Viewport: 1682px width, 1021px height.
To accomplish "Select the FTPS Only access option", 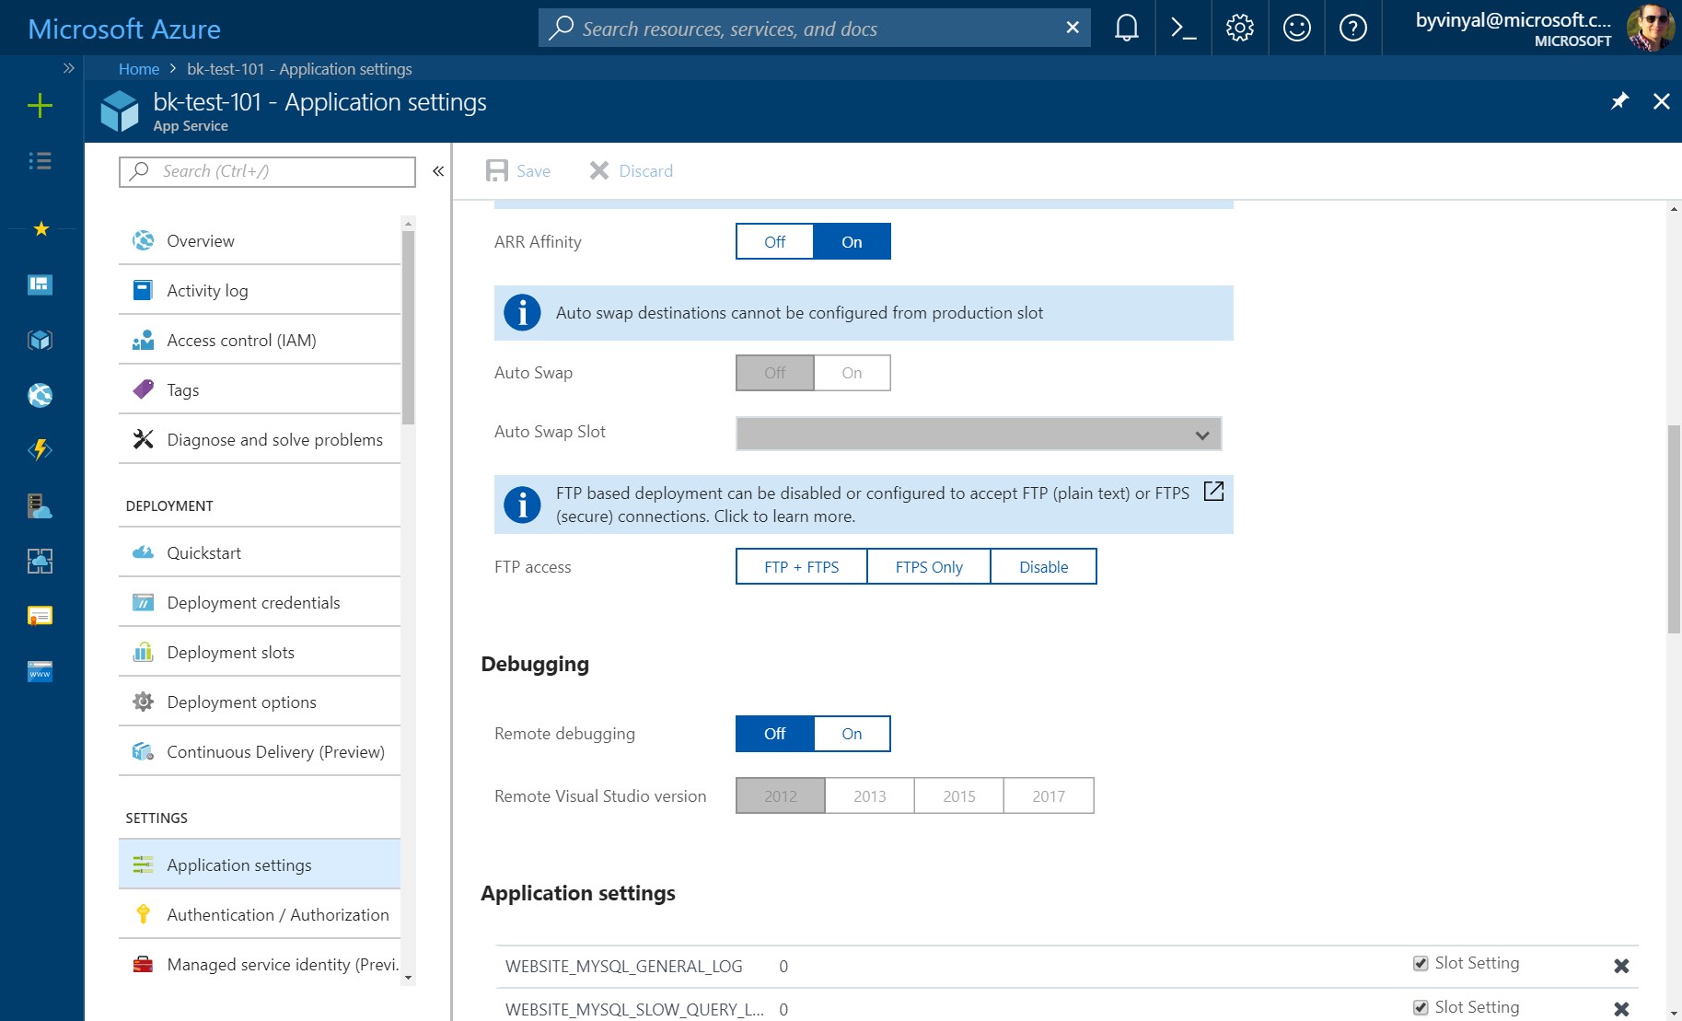I will tap(928, 567).
